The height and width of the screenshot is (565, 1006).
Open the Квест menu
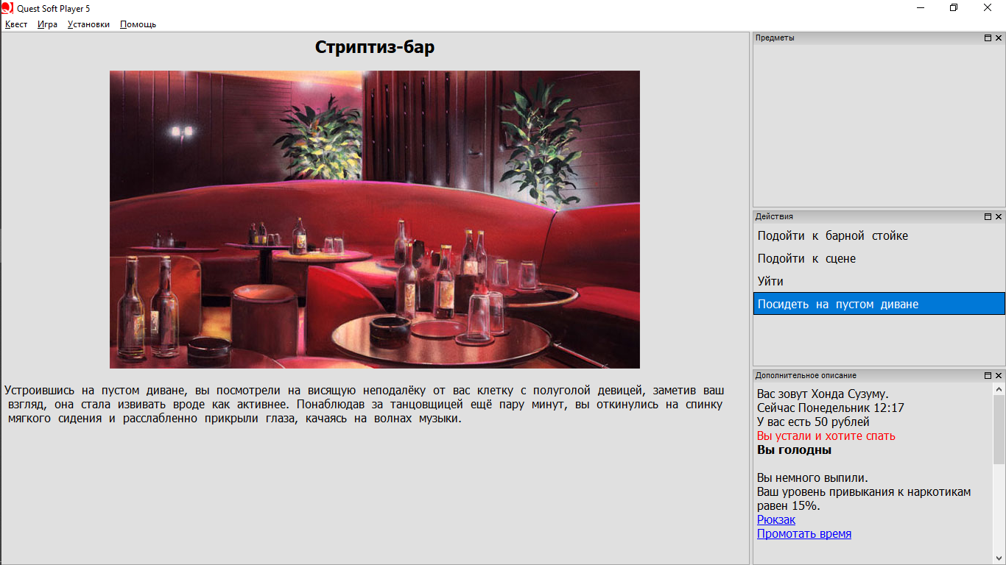click(x=16, y=24)
